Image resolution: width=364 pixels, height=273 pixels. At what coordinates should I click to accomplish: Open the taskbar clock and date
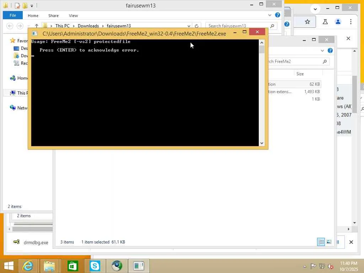tap(349, 266)
